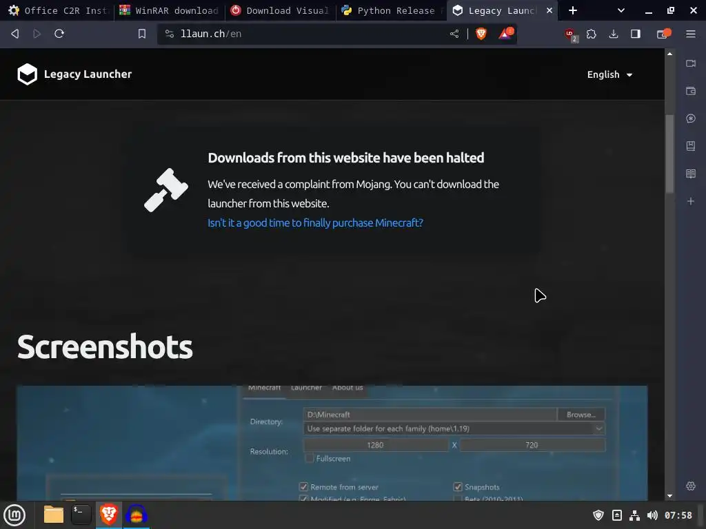Toggle the Snapshots checkbox
The height and width of the screenshot is (529, 706).
point(458,487)
